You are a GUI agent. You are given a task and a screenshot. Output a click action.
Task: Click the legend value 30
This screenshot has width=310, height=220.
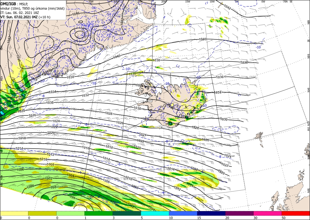(x=255, y=218)
